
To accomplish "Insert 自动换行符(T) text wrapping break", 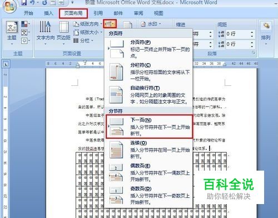I will 148,95.
